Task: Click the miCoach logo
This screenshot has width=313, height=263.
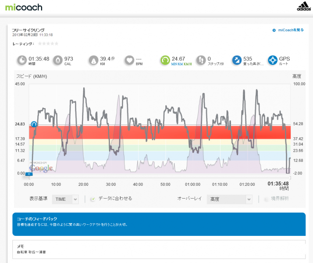Action: [24, 7]
